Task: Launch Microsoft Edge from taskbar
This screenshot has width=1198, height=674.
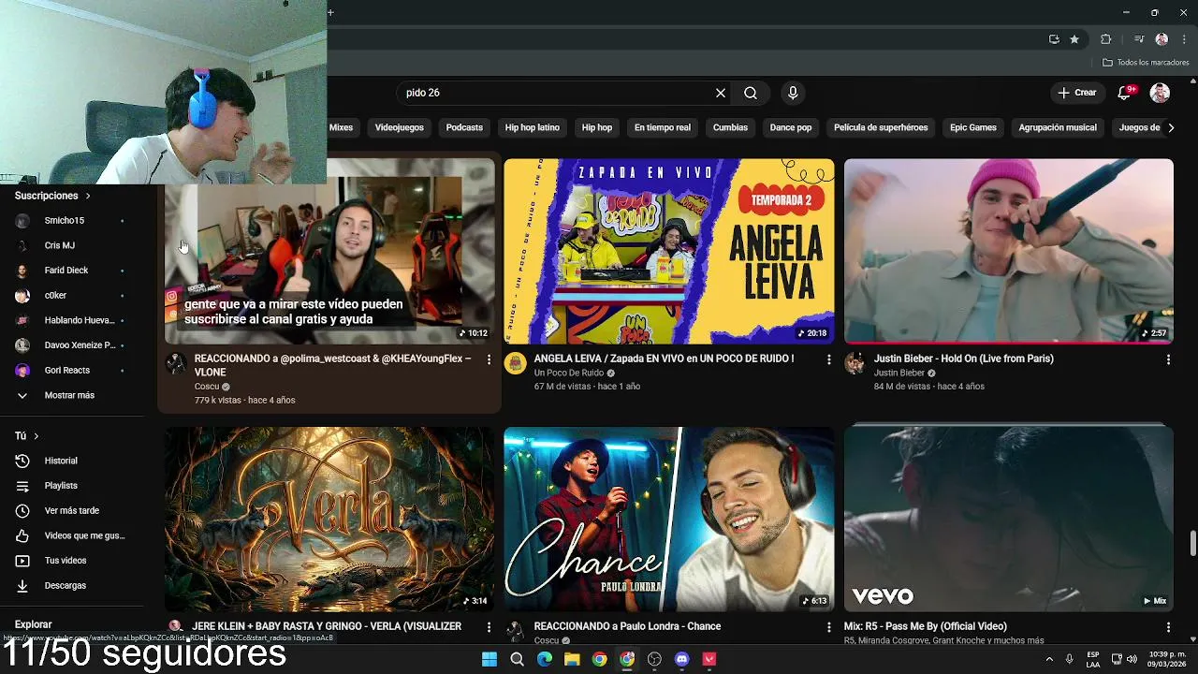Action: (x=545, y=659)
